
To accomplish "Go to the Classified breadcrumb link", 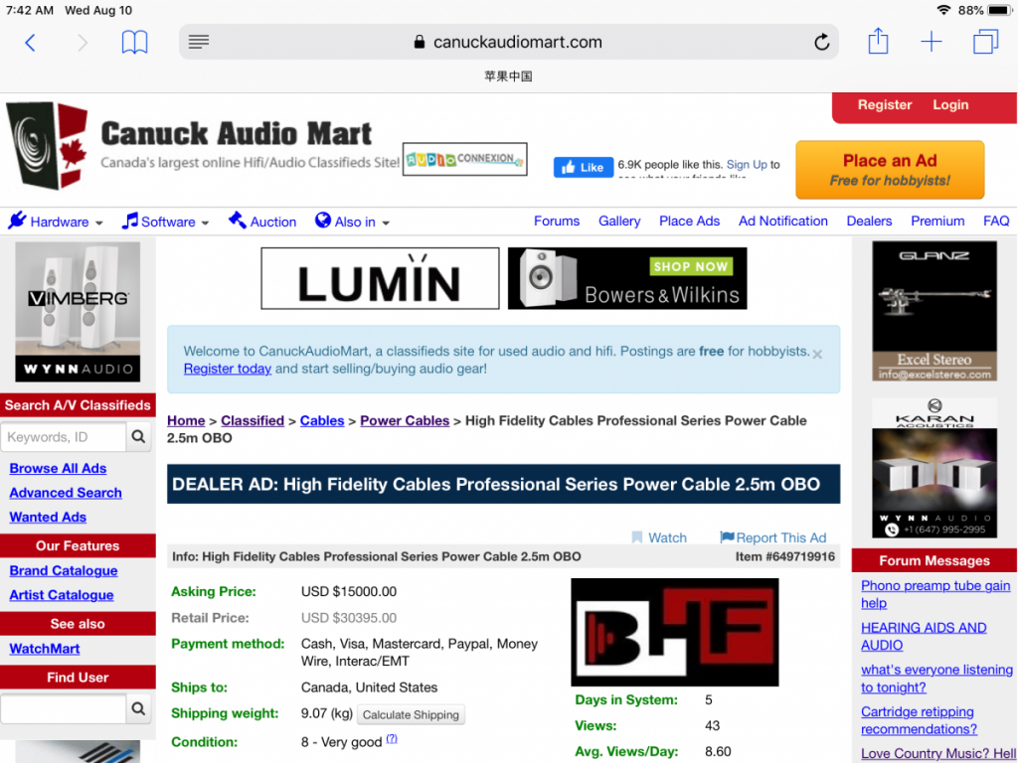I will tap(253, 420).
